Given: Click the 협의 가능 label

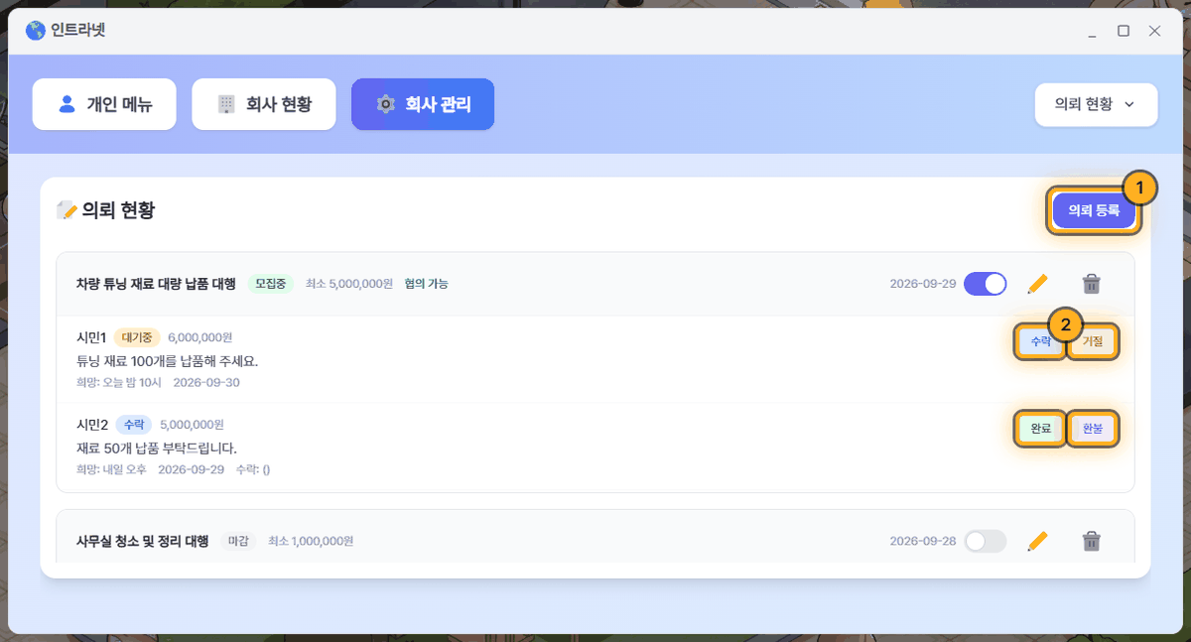Looking at the screenshot, I should point(426,284).
